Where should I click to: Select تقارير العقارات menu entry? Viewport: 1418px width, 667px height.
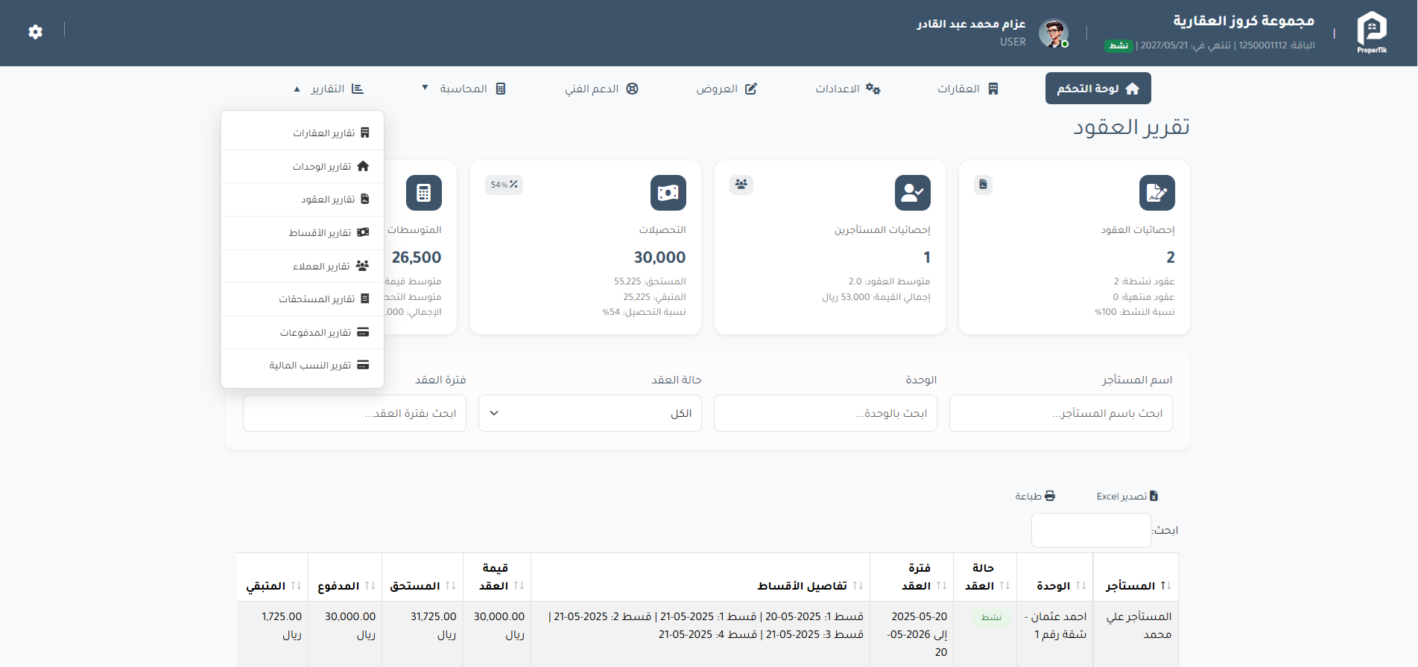pyautogui.click(x=303, y=133)
